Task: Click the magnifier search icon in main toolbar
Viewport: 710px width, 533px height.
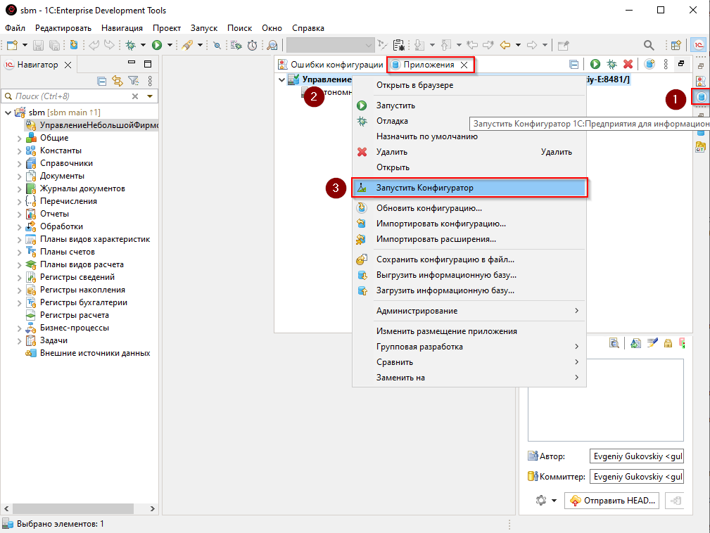Action: (x=648, y=45)
